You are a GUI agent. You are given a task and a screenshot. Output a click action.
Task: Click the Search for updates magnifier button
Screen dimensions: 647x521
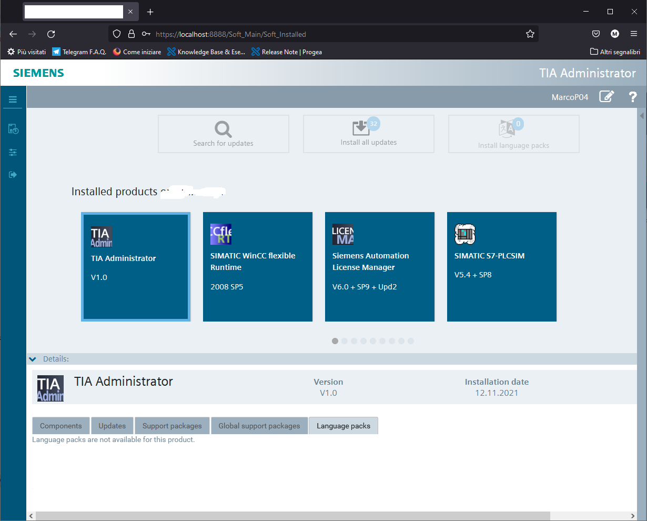[224, 134]
